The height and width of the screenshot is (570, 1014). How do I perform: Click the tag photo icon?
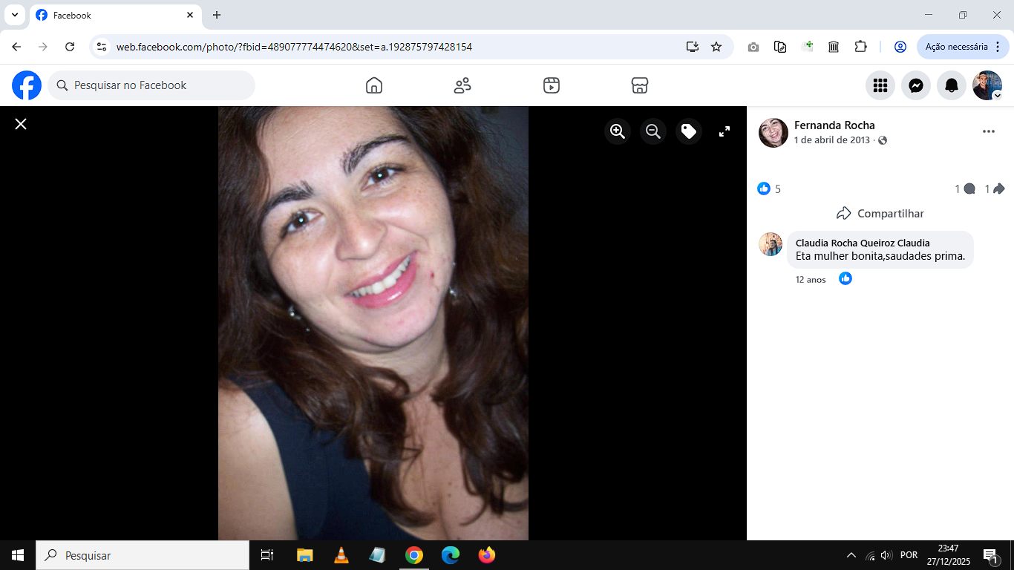coord(689,131)
